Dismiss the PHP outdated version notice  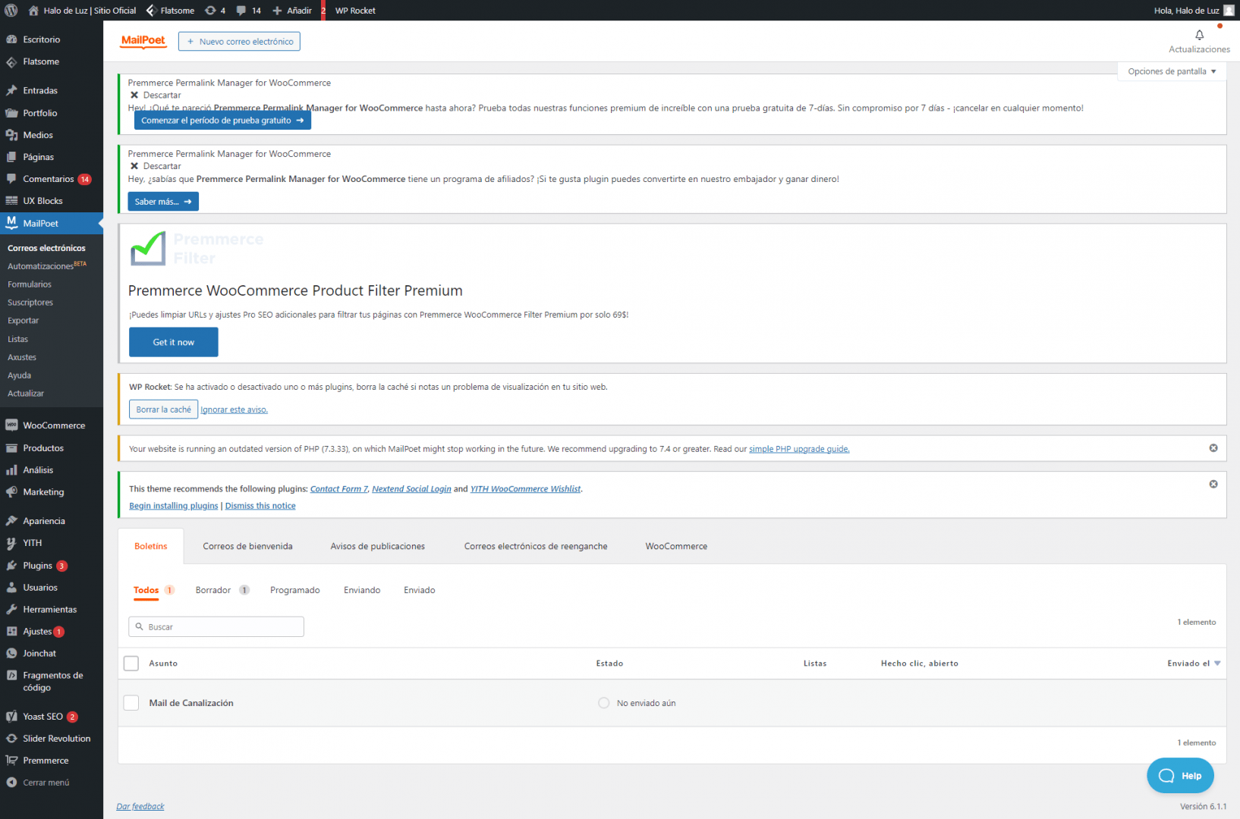1213,448
